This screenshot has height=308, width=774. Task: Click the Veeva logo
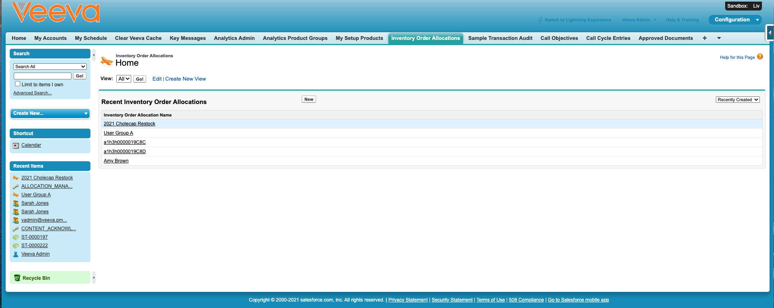tap(56, 12)
